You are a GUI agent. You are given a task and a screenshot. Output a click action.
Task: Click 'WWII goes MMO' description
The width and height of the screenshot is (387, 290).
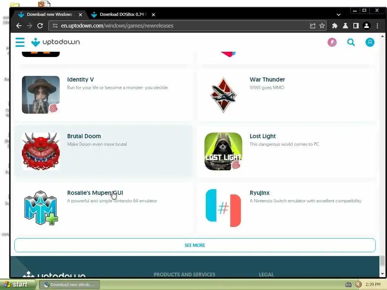click(x=267, y=88)
